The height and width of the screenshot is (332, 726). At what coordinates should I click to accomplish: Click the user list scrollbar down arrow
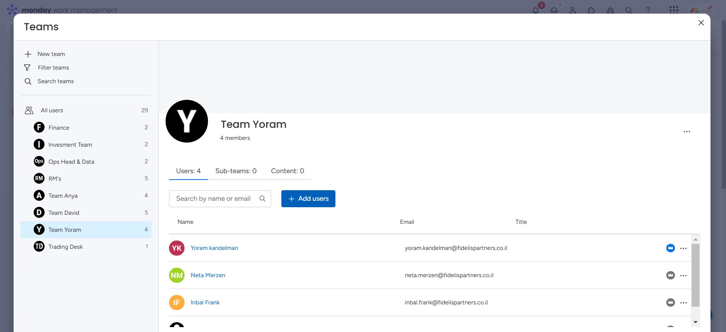[695, 322]
